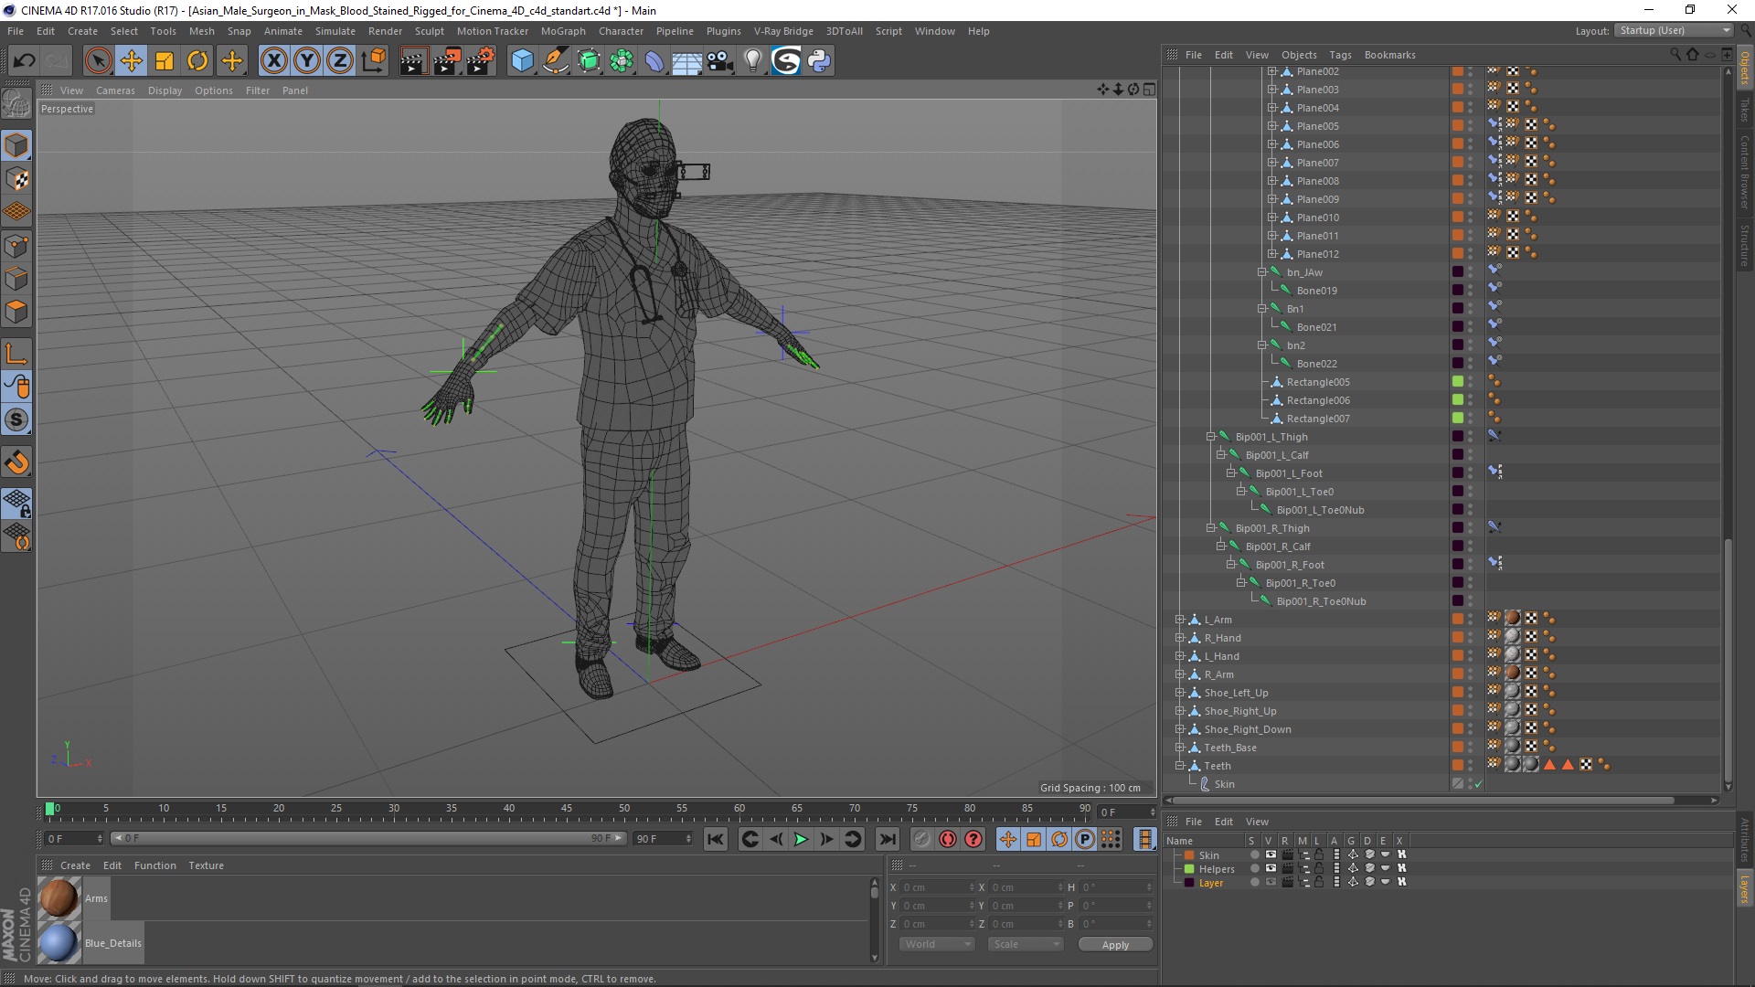Image resolution: width=1755 pixels, height=987 pixels.
Task: Toggle solo for the Layer layer
Action: tap(1255, 883)
